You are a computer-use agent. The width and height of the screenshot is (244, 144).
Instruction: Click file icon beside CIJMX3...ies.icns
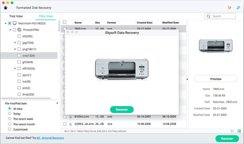70,124
